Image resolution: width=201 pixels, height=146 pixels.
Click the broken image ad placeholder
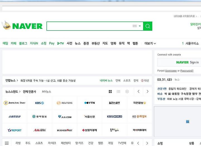[x=188, y=122]
